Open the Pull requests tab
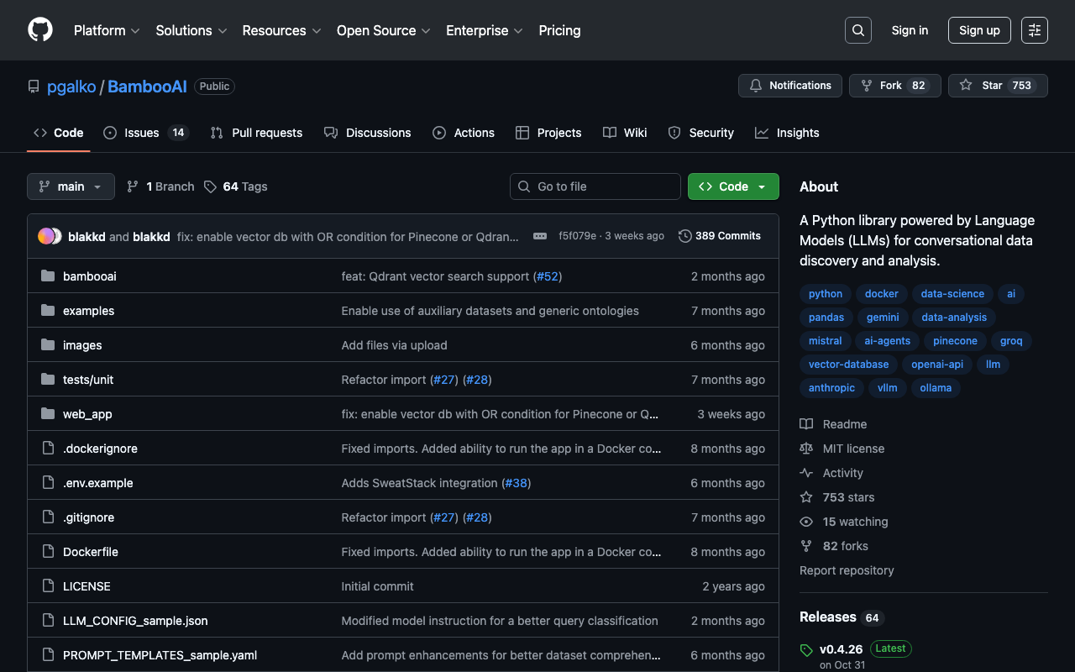This screenshot has width=1075, height=672. point(256,133)
